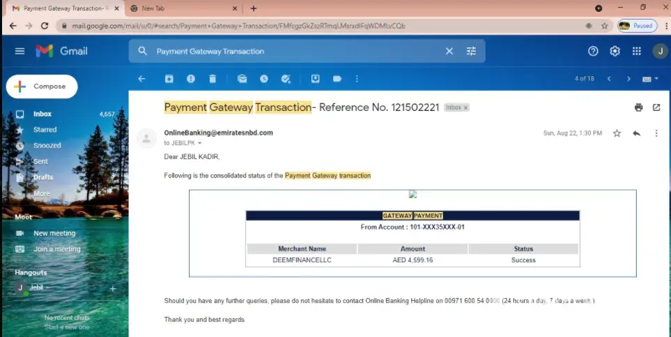Expand the More folders list
671x337 pixels.
click(42, 193)
